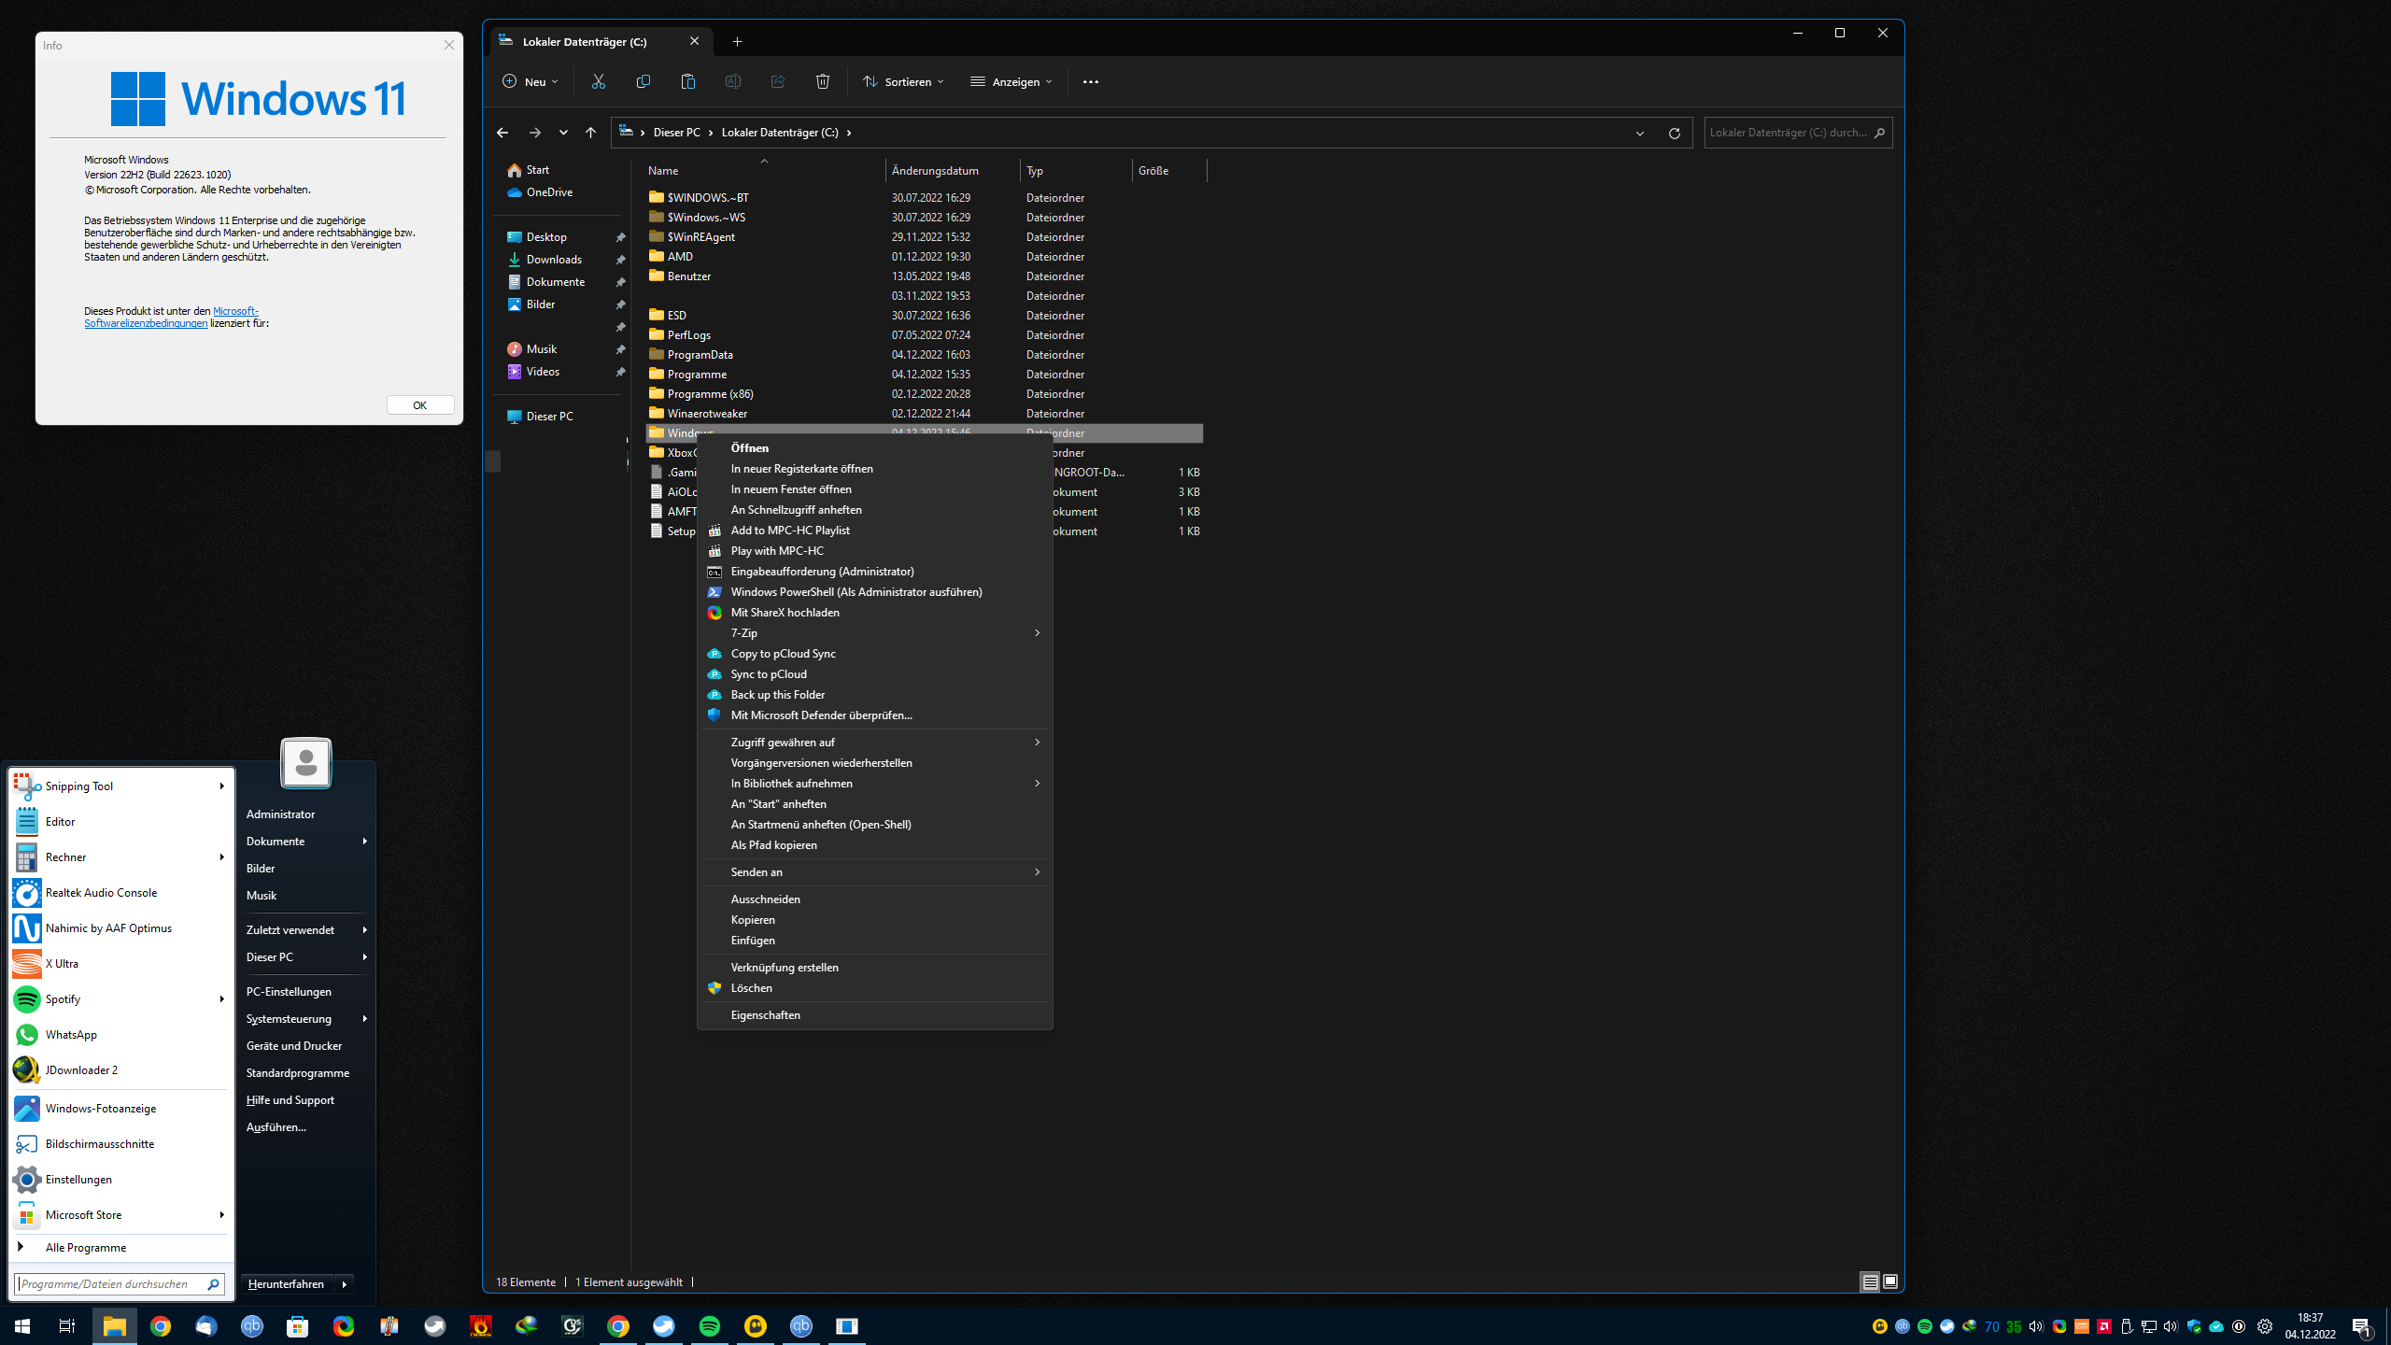Switch to large thumbnails view in status bar

1890,1281
